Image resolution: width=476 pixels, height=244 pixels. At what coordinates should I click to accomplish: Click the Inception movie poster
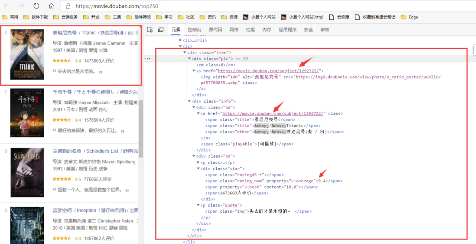(x=27, y=225)
